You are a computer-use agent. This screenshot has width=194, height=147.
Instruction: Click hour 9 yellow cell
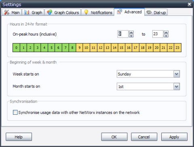pyautogui.click(x=80, y=48)
